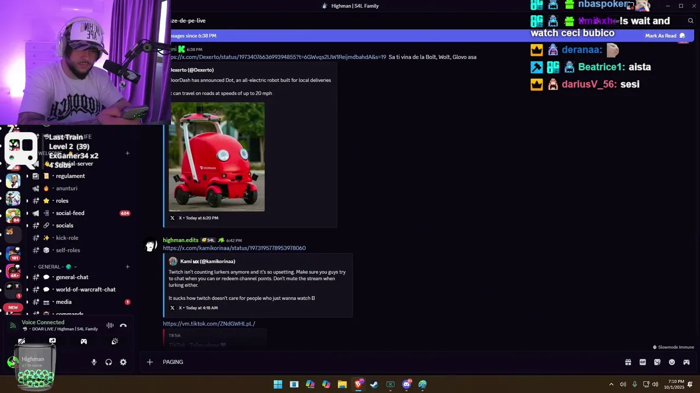The image size is (700, 393).
Task: Toggle deafen headphones in user panel
Action: (108, 362)
